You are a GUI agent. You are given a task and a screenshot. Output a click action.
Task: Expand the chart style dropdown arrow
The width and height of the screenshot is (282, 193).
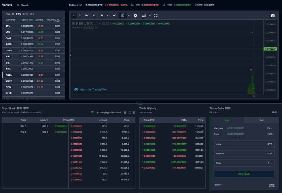[x=129, y=16]
